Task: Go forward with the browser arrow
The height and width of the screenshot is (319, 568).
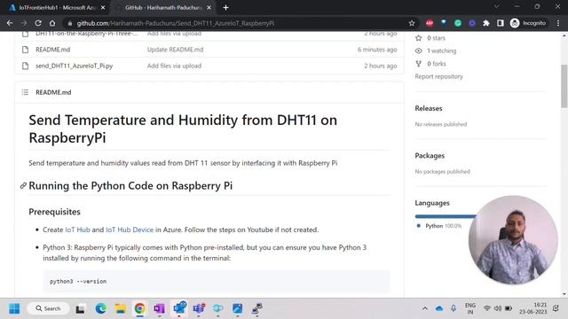Action: [24, 23]
